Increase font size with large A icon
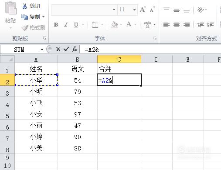 (143, 10)
